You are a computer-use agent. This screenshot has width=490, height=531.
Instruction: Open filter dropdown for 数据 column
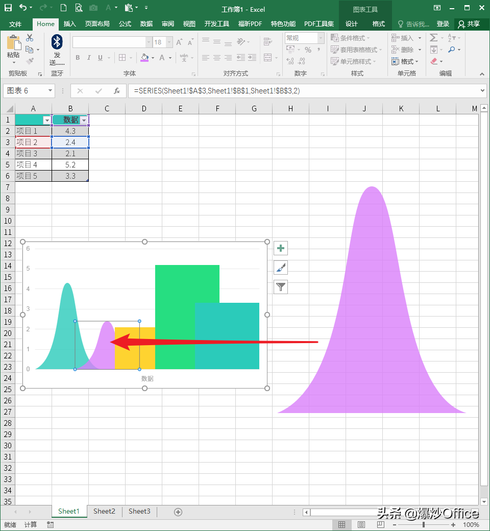click(x=84, y=120)
